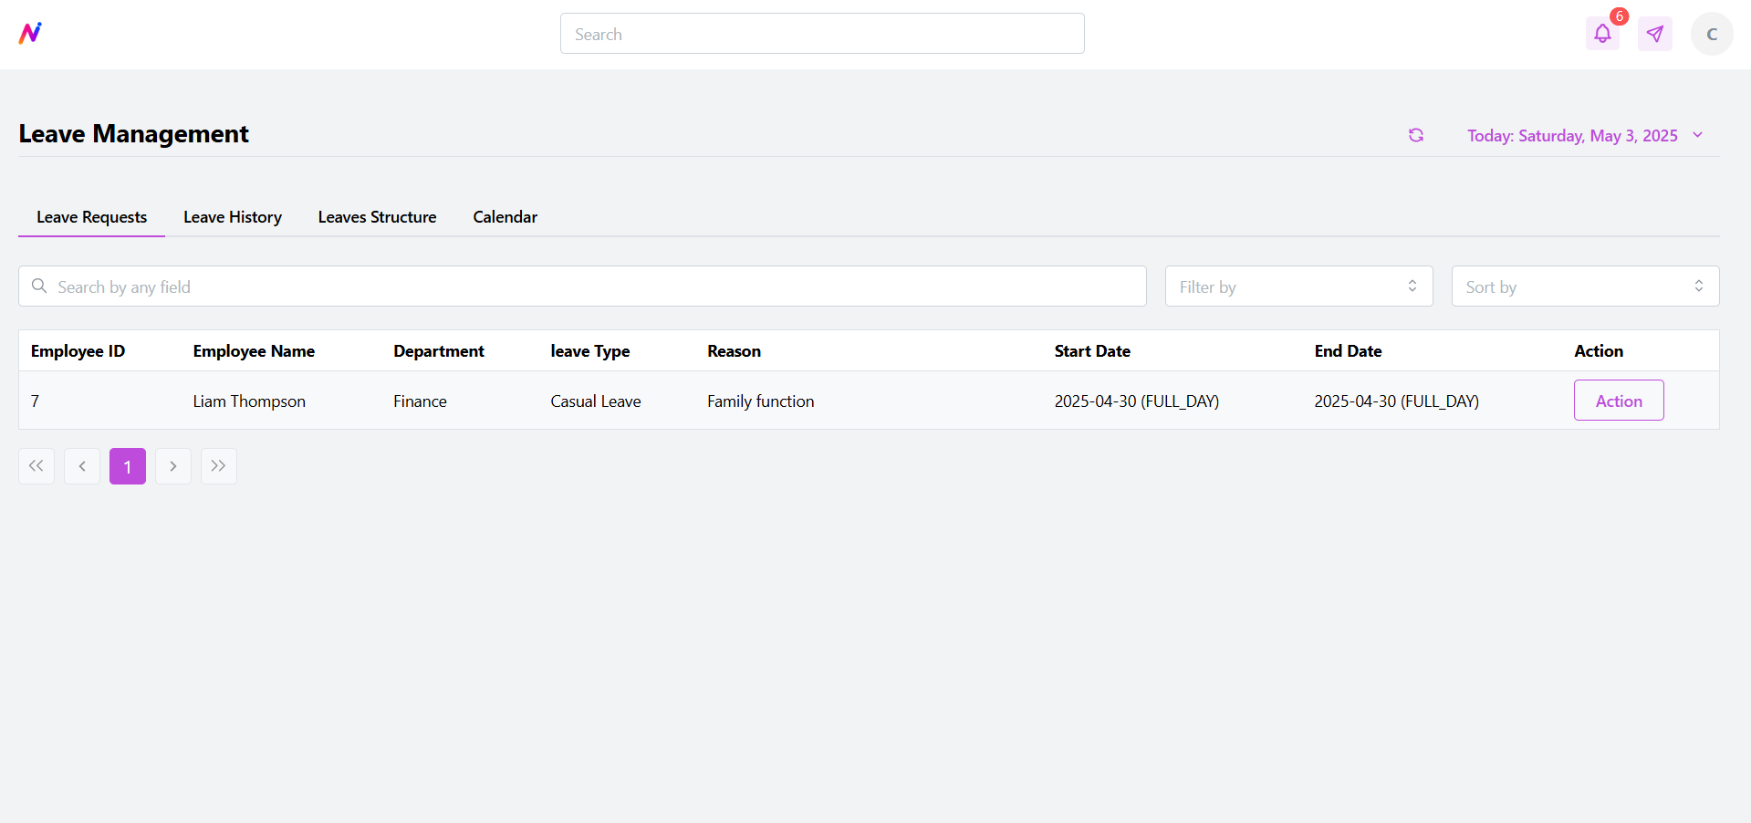Click the Leave Management page title
Screen dimensions: 1751x823
(133, 134)
